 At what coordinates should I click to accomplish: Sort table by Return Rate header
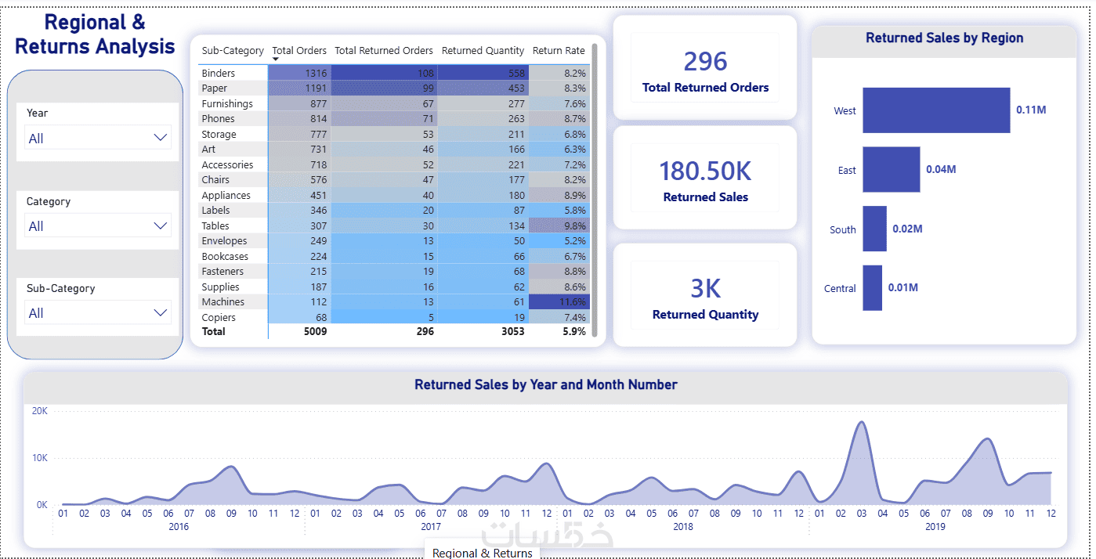pos(559,50)
